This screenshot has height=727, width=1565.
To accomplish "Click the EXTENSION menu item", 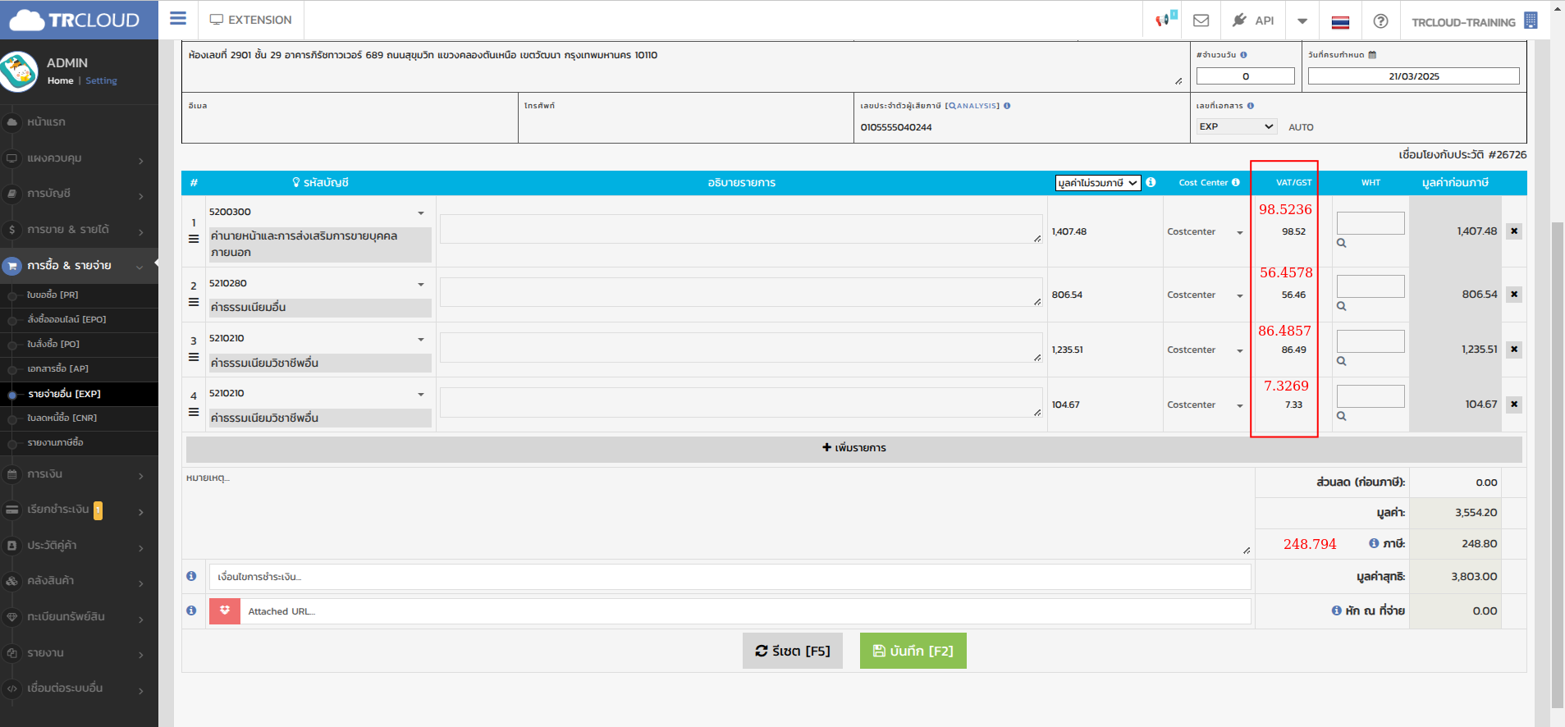I will pyautogui.click(x=250, y=20).
